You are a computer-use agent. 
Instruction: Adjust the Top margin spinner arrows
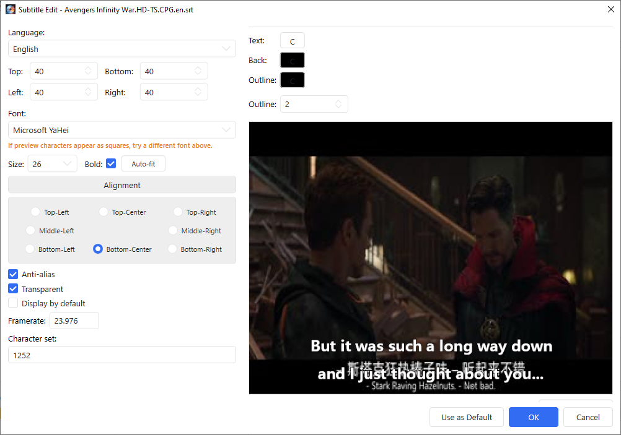(x=88, y=71)
